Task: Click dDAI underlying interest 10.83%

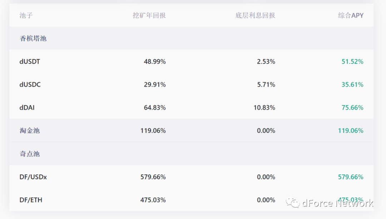Action: point(264,108)
